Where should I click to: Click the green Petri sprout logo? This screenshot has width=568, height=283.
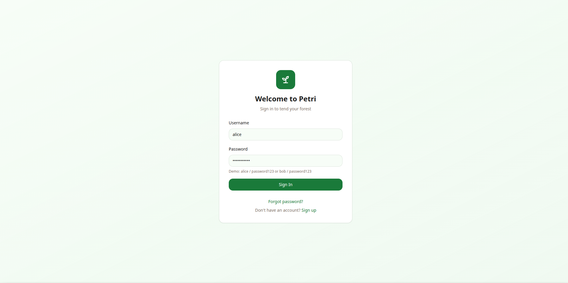pos(285,80)
